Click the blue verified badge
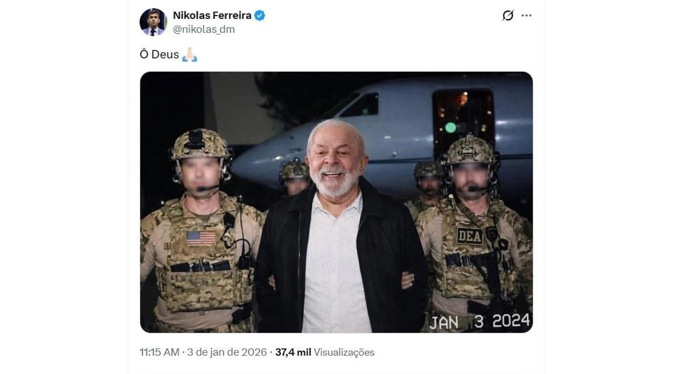Screen dimensions: 673x374 point(259,16)
